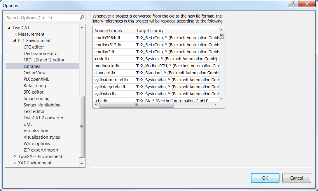Click the tree panel vertical scrollbar thumb
Viewport: 318px width, 191px height.
tap(82, 127)
